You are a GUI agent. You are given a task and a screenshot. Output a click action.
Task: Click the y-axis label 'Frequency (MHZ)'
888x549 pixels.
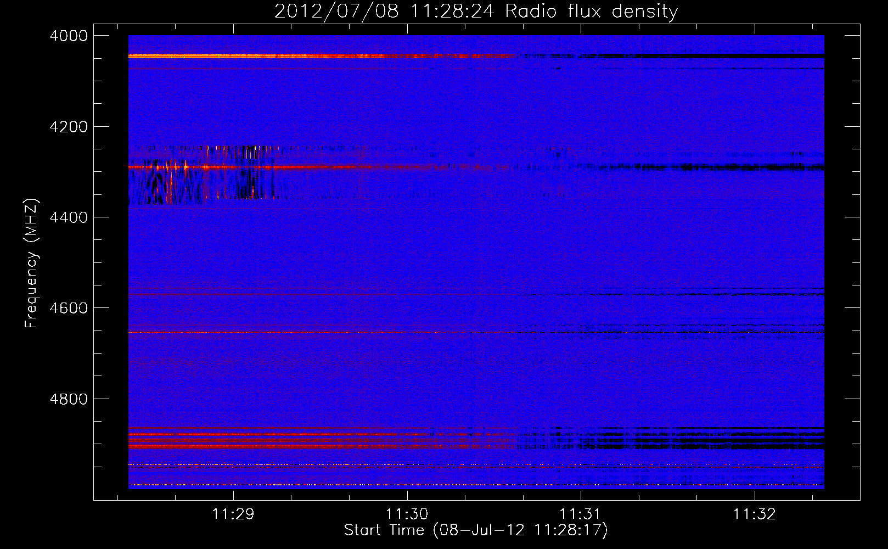(x=32, y=264)
